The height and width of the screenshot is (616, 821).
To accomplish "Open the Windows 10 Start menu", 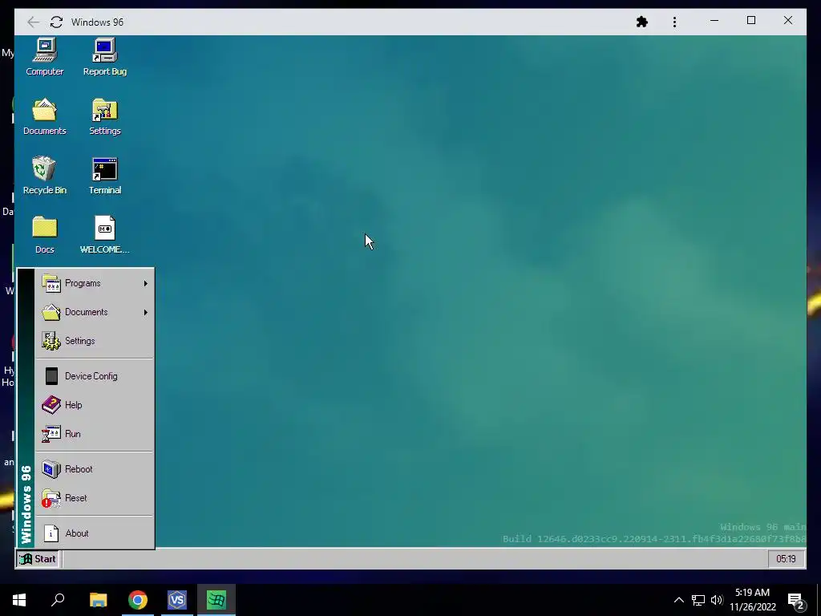I will coord(19,600).
